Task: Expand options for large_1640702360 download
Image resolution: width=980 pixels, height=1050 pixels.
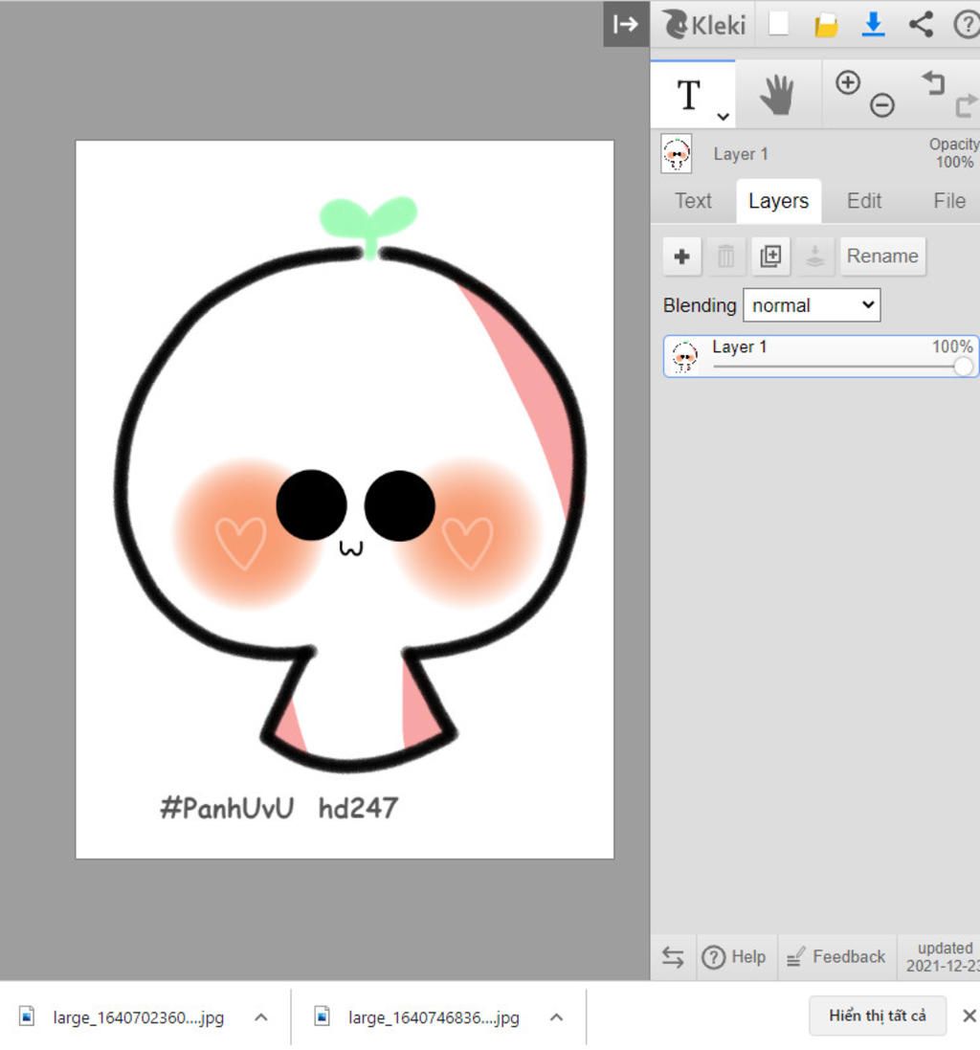Action: (261, 1017)
